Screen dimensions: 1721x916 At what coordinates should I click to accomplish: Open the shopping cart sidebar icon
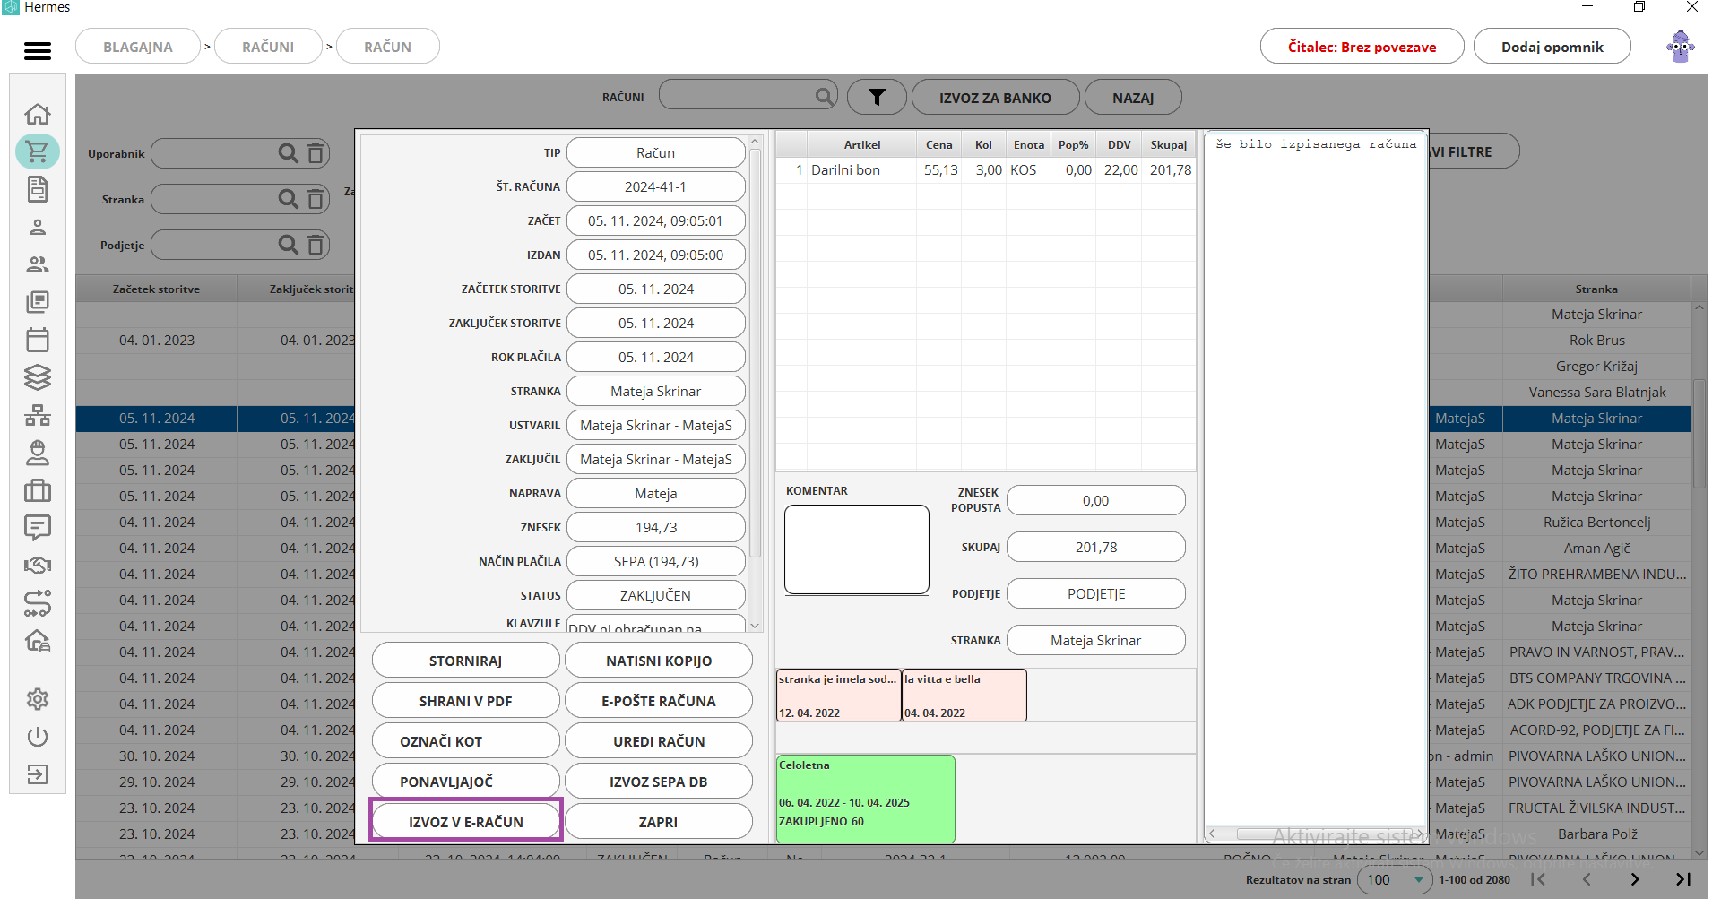pos(38,151)
